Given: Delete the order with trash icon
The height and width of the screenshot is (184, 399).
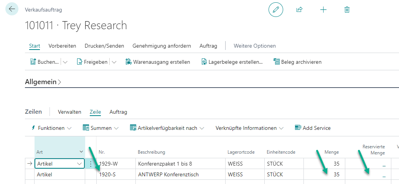Looking at the screenshot, I should coord(347,10).
